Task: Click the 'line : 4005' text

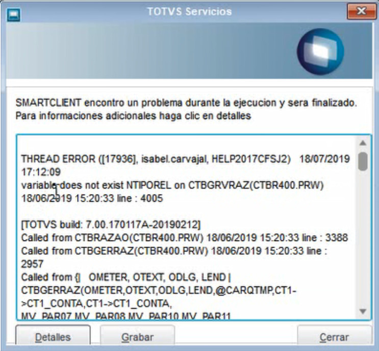Action: pyautogui.click(x=140, y=199)
